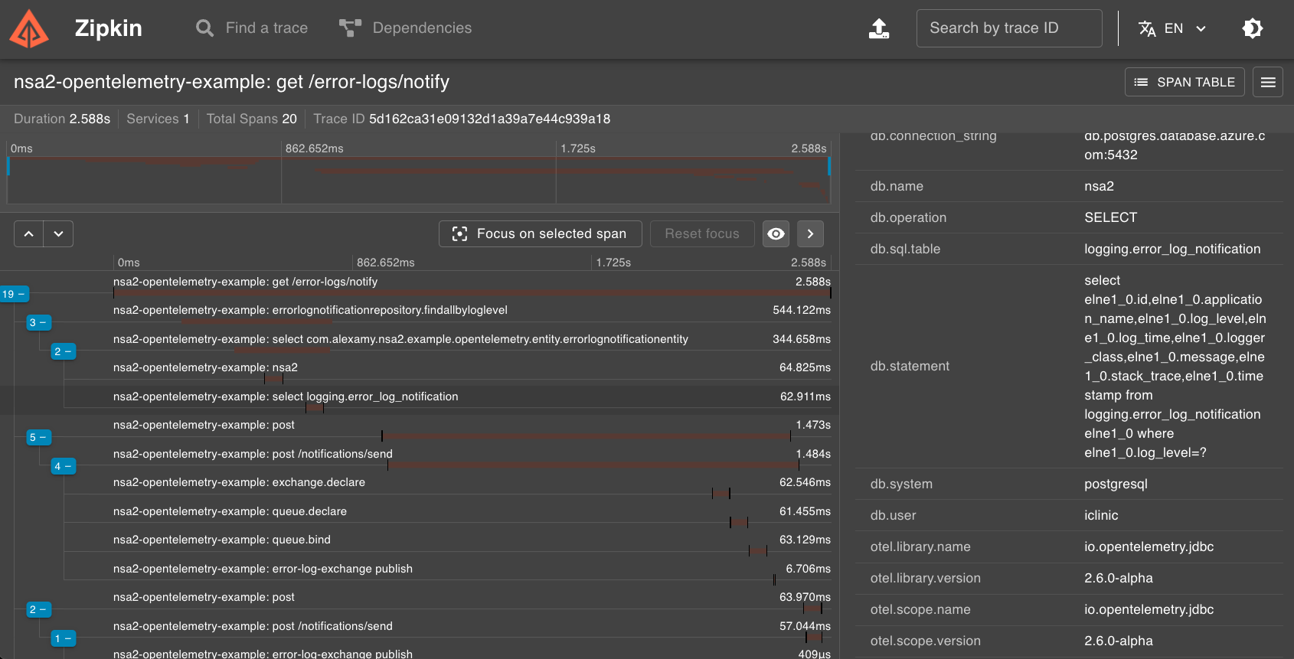Collapse the 1.473s post span node 5

[38, 437]
